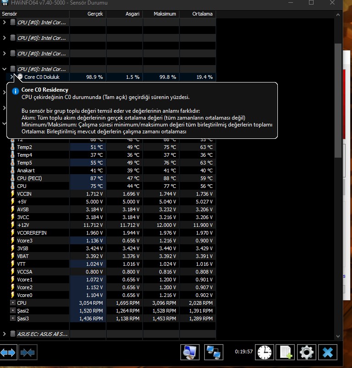Select the 3VSB sensor row label
This screenshot has width=352, height=368.
(x=23, y=248)
